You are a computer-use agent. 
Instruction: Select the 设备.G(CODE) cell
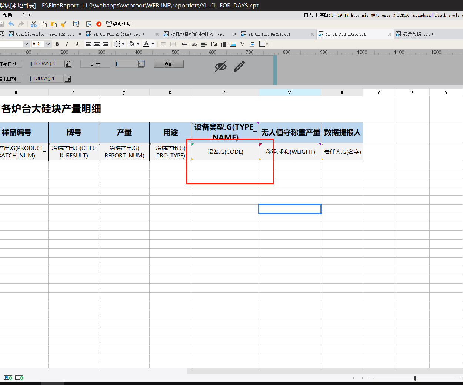tap(225, 152)
